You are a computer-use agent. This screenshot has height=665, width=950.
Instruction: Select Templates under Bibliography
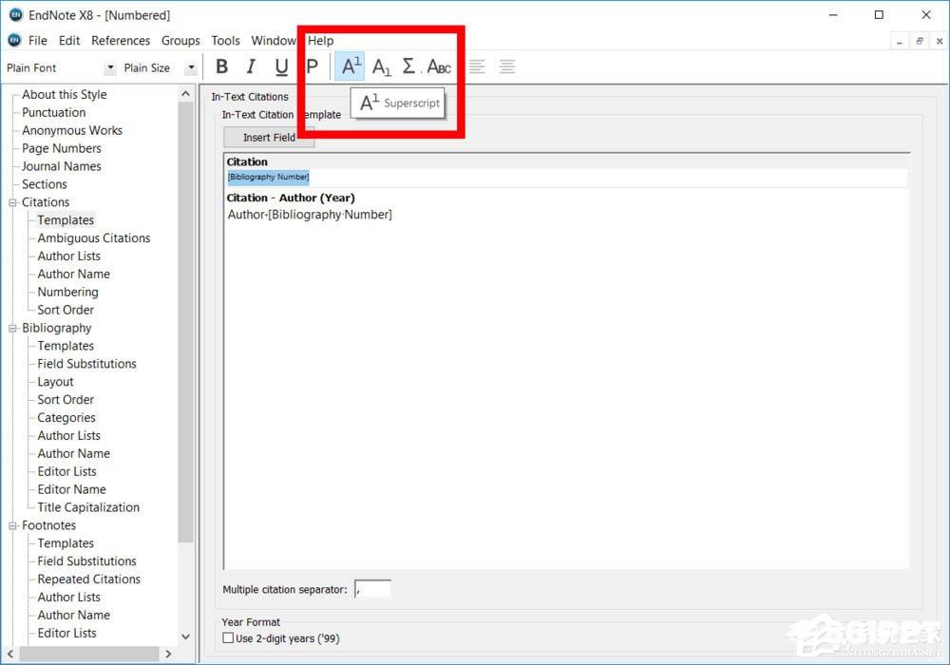pyautogui.click(x=66, y=346)
